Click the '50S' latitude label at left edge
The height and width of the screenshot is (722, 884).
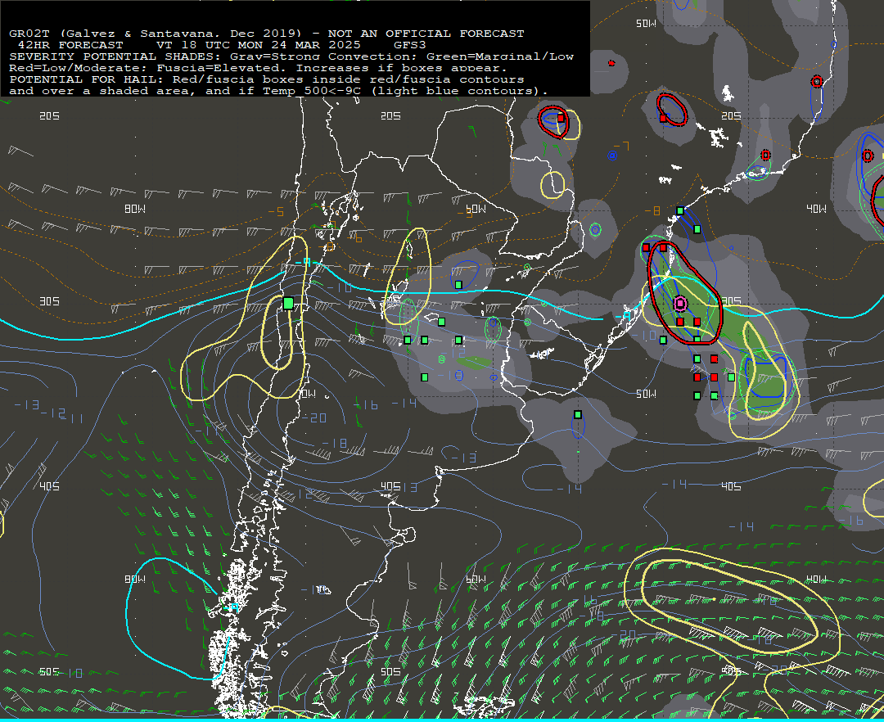pos(49,672)
